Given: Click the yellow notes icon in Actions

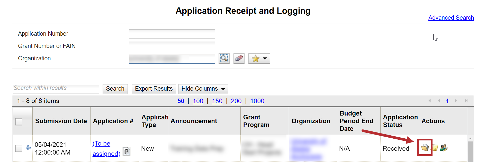Looking at the screenshot, I should [435, 148].
